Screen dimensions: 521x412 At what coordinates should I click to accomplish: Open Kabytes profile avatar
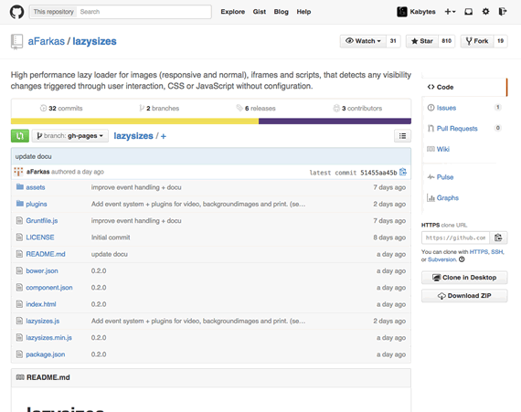pyautogui.click(x=402, y=12)
